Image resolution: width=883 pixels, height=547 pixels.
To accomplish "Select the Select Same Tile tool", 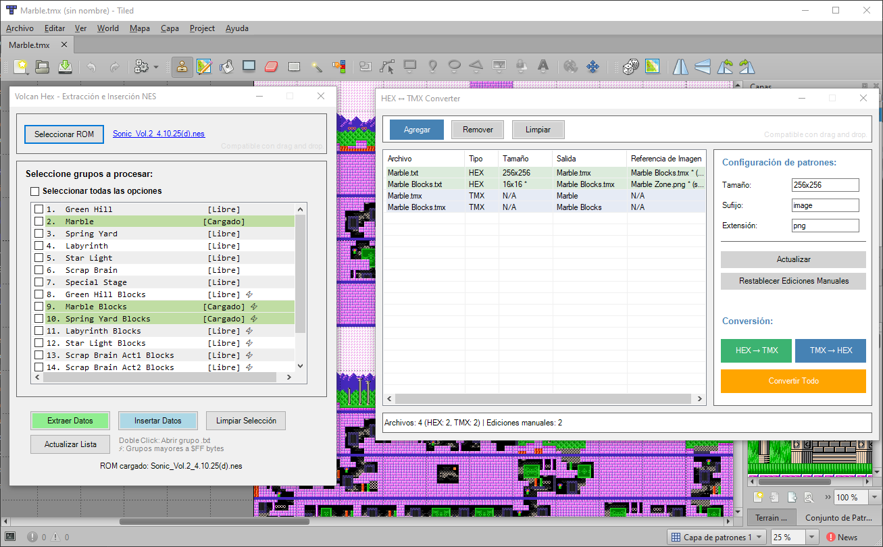I will [x=338, y=66].
